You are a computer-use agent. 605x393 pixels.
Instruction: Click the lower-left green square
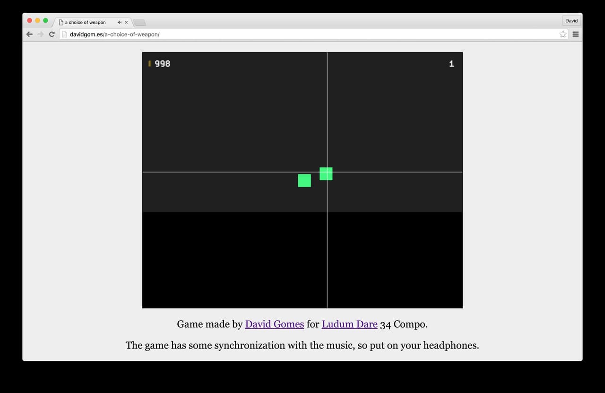tap(304, 180)
